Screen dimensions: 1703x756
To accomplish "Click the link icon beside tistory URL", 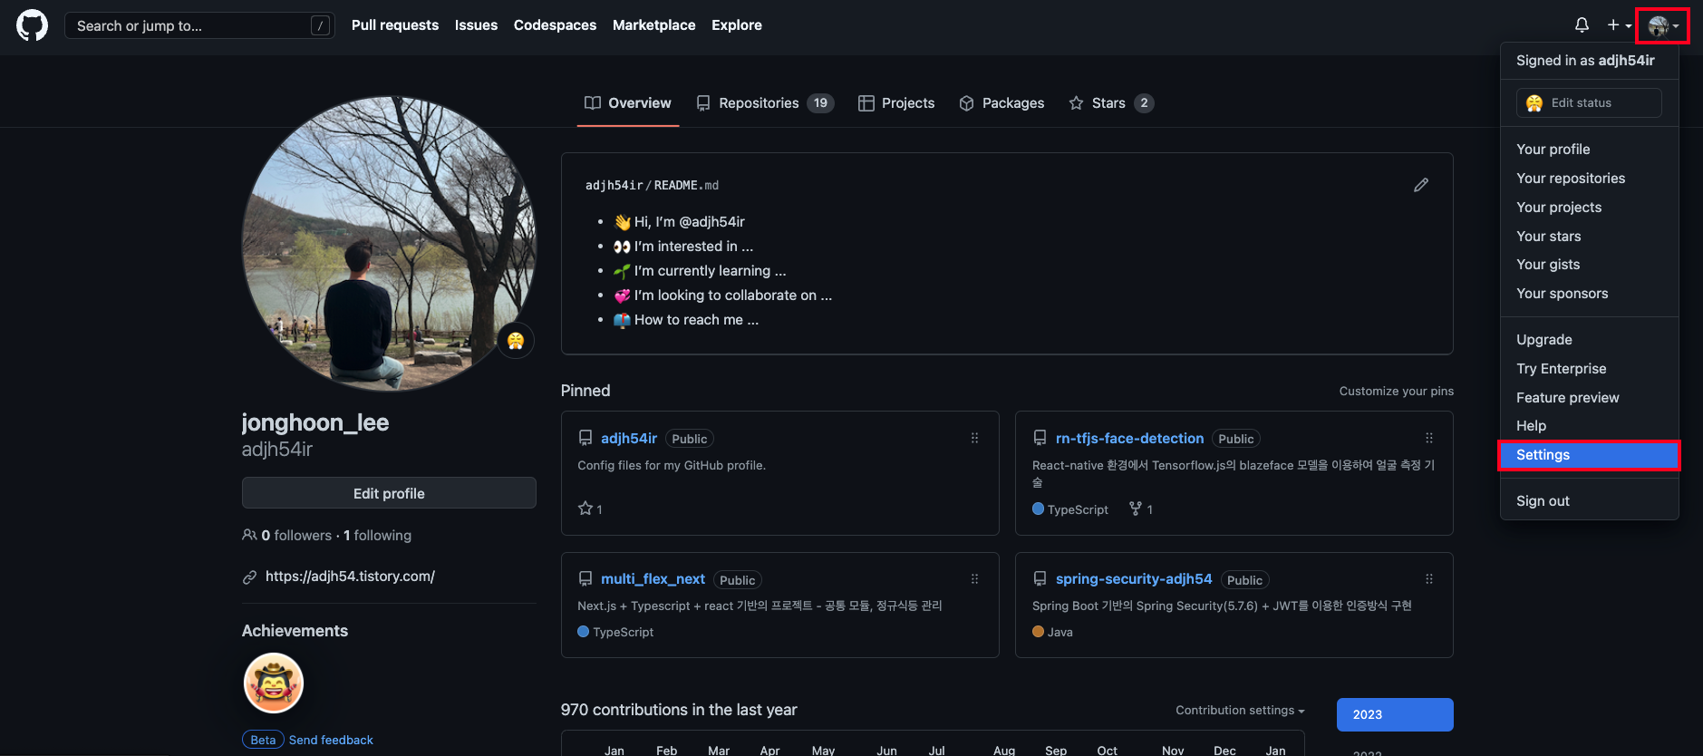I will [249, 577].
